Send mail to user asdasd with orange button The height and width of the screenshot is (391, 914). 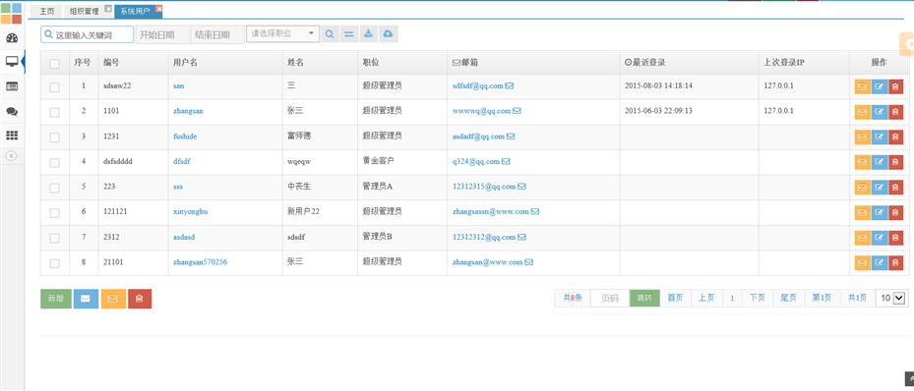click(862, 238)
